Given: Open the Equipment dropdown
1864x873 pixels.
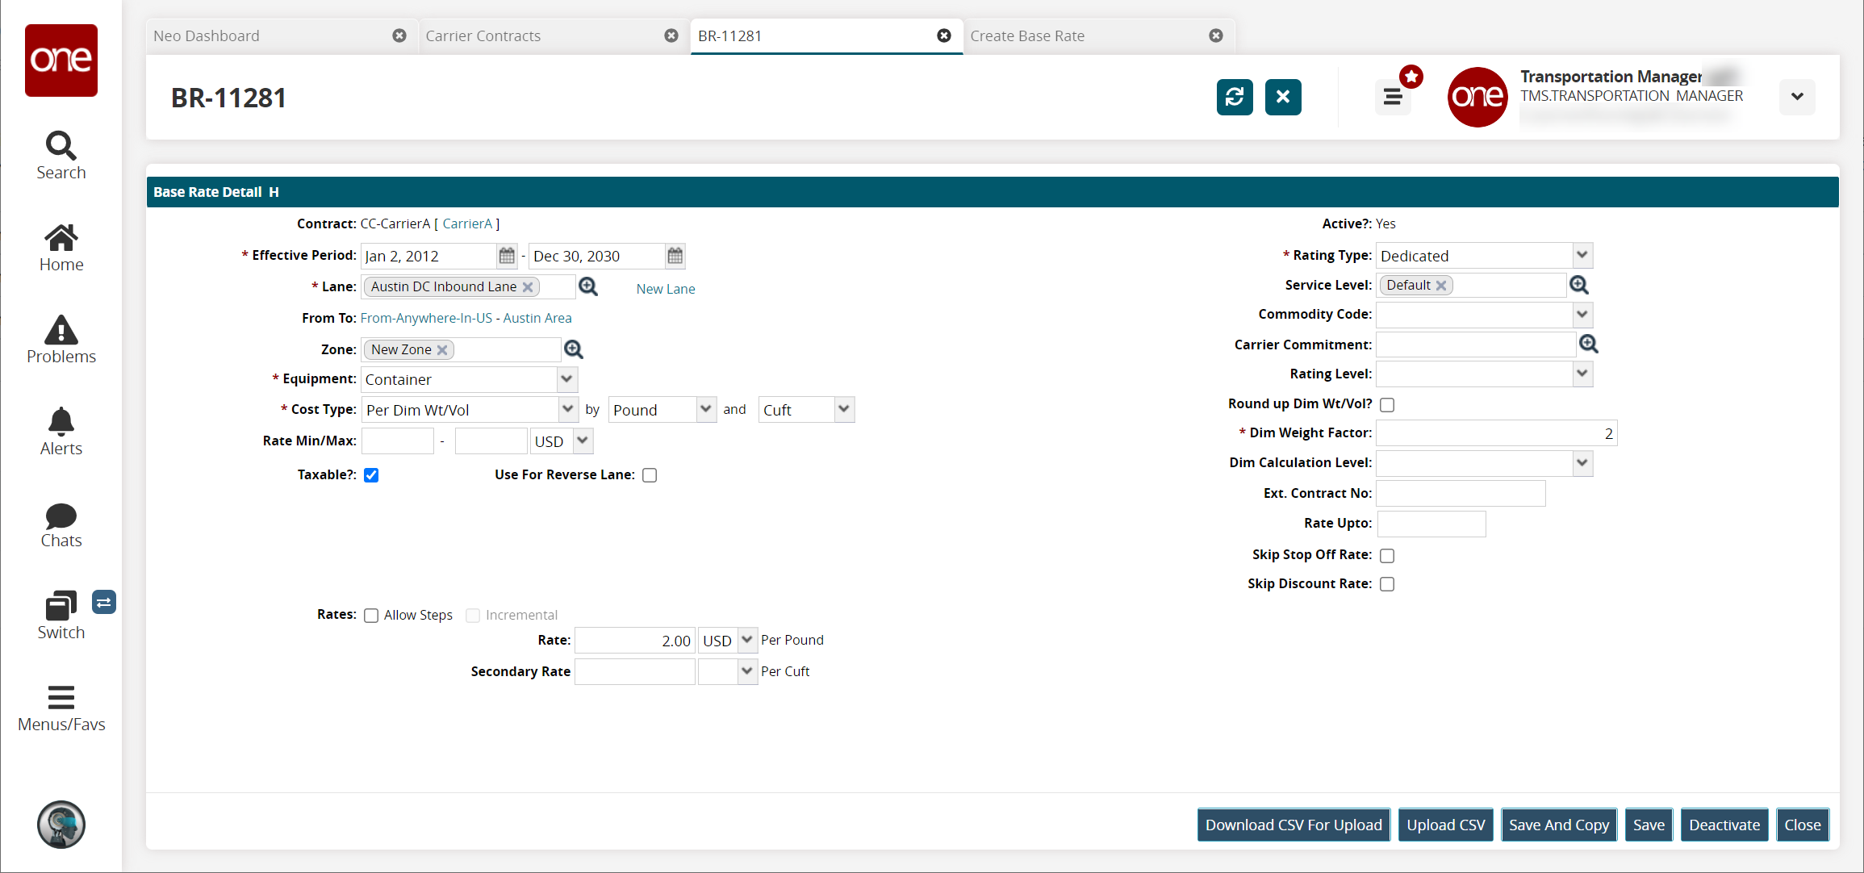Looking at the screenshot, I should [566, 379].
